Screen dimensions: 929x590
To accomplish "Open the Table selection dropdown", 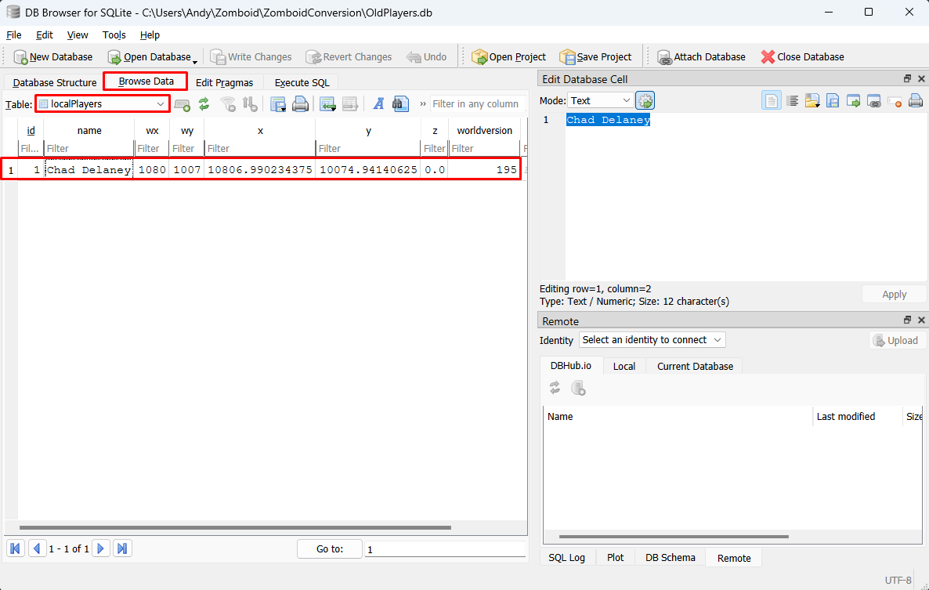I will [x=160, y=103].
